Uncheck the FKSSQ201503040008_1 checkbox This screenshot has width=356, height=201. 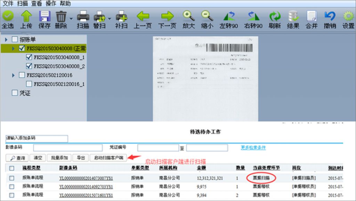29,57
